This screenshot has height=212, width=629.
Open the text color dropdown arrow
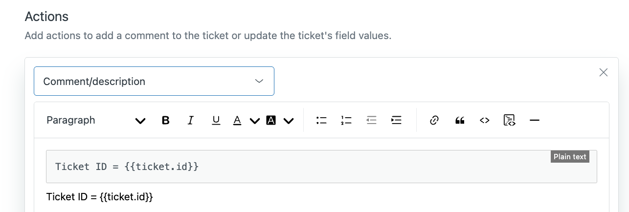coord(254,121)
